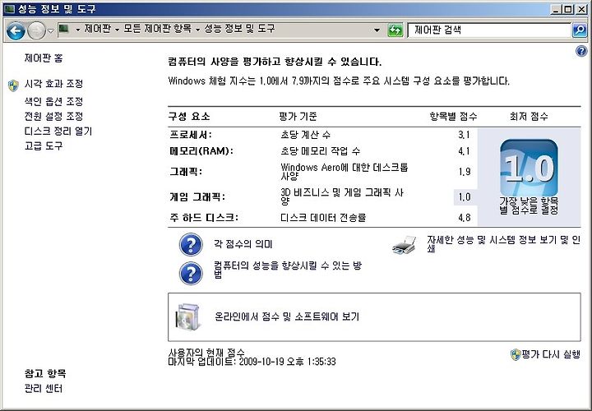The image size is (592, 411).
Task: Click shield icon beside 시각 효과 조정
Action: [13, 85]
